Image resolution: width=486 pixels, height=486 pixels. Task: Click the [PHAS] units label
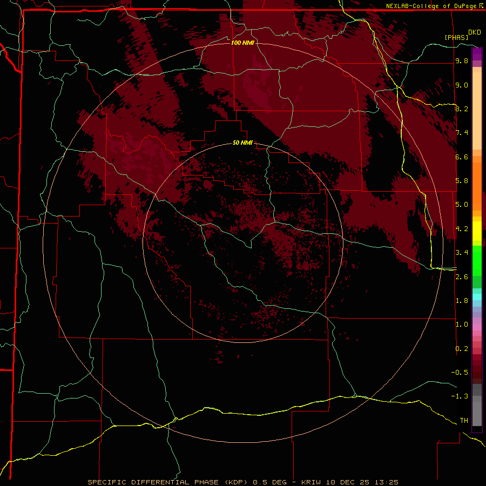[x=456, y=37]
